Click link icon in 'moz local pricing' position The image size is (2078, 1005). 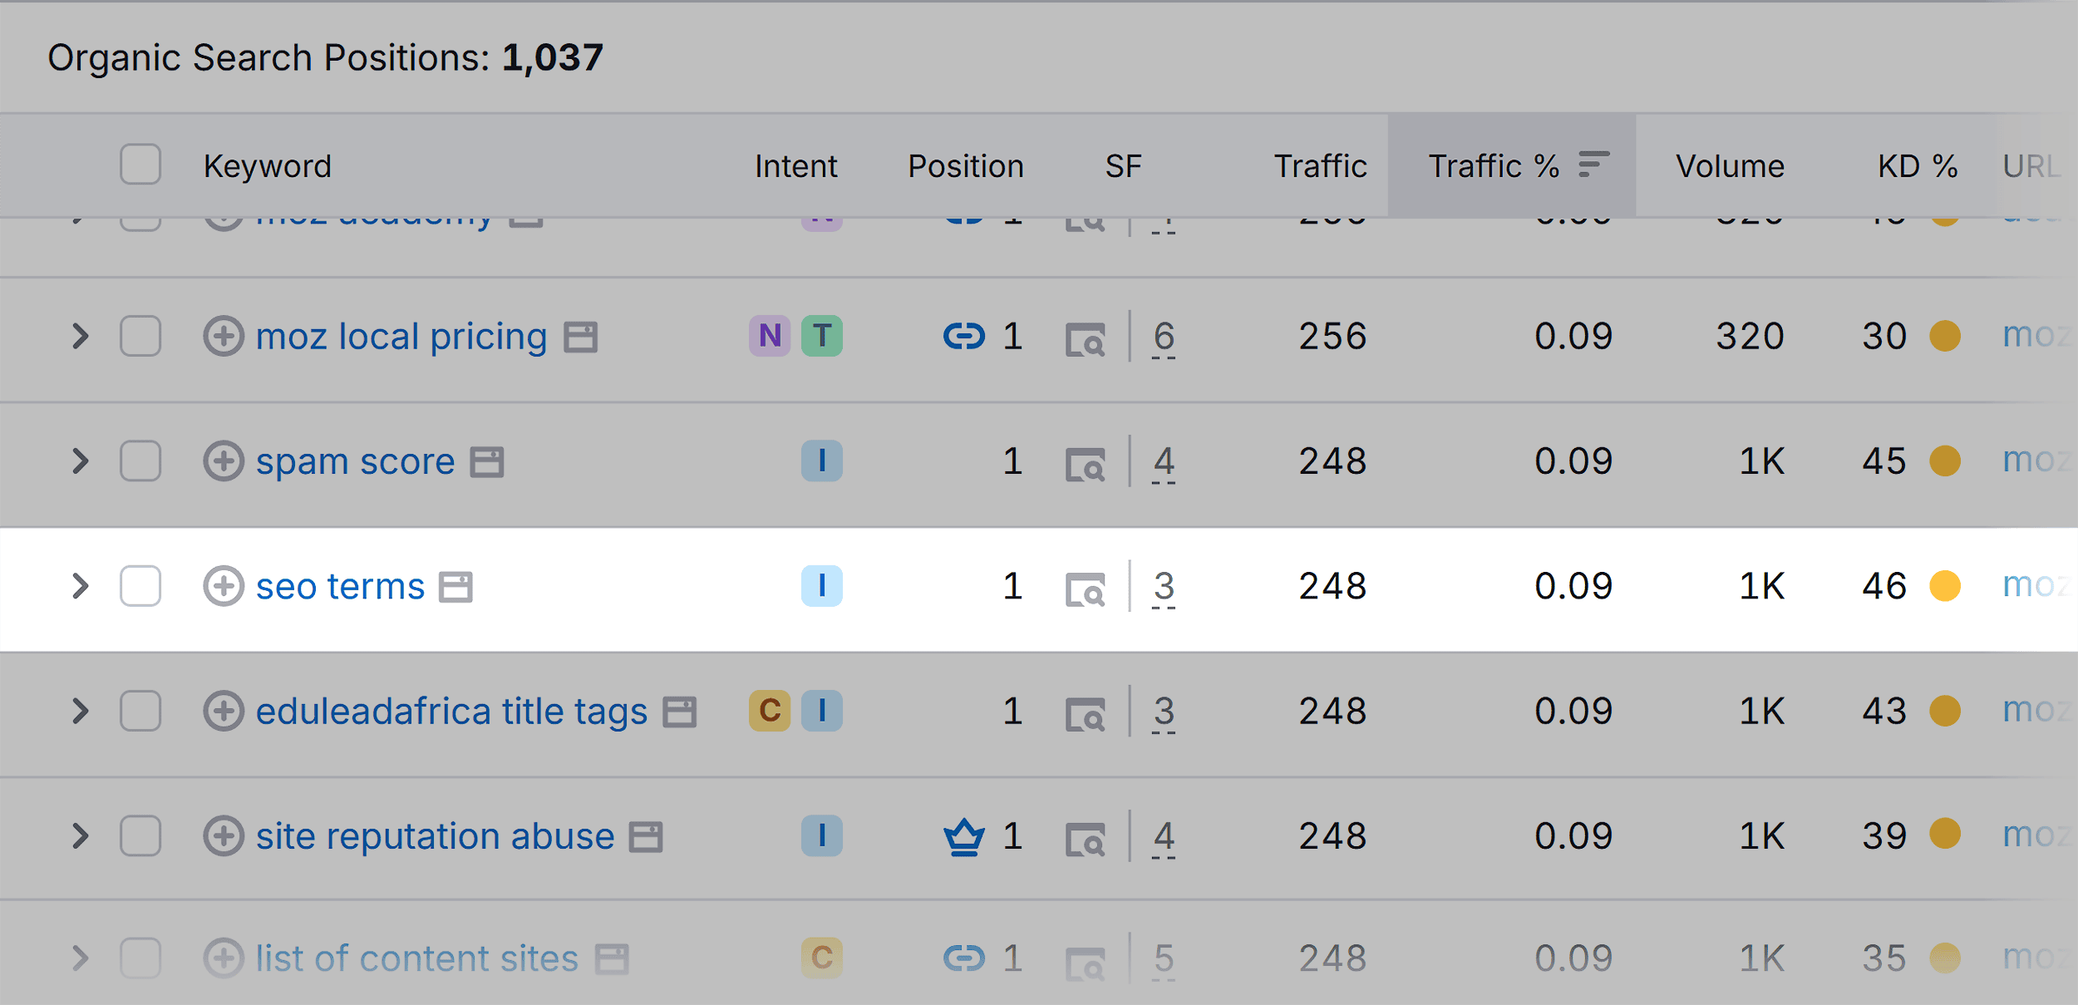[964, 337]
